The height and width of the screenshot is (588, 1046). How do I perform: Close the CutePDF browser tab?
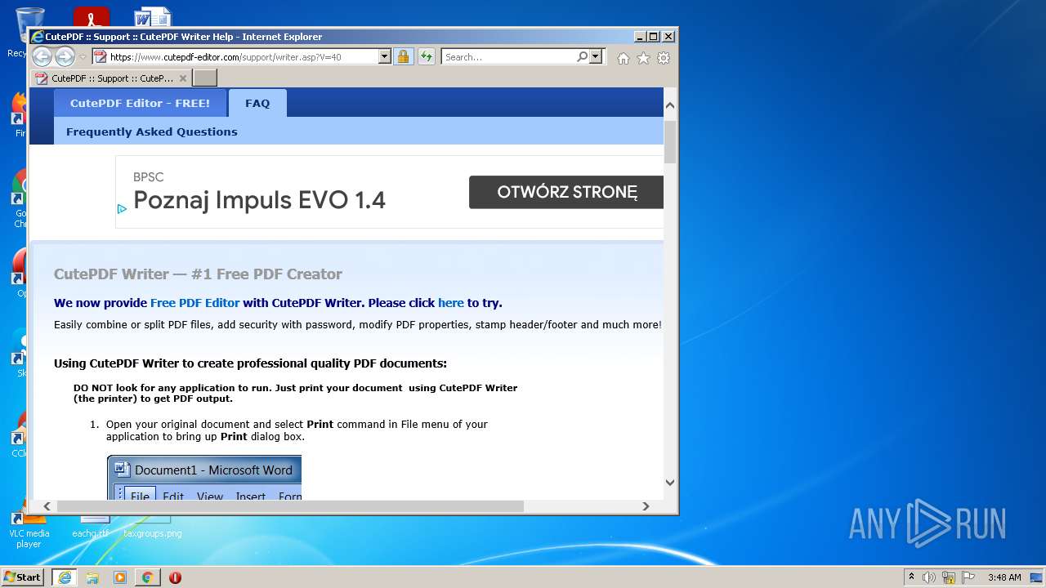coord(183,78)
